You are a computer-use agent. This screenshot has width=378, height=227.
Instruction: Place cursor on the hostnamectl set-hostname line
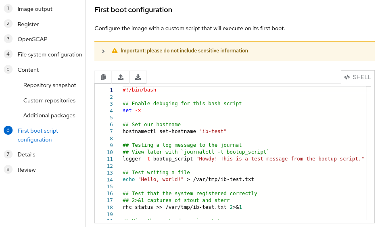pos(174,131)
